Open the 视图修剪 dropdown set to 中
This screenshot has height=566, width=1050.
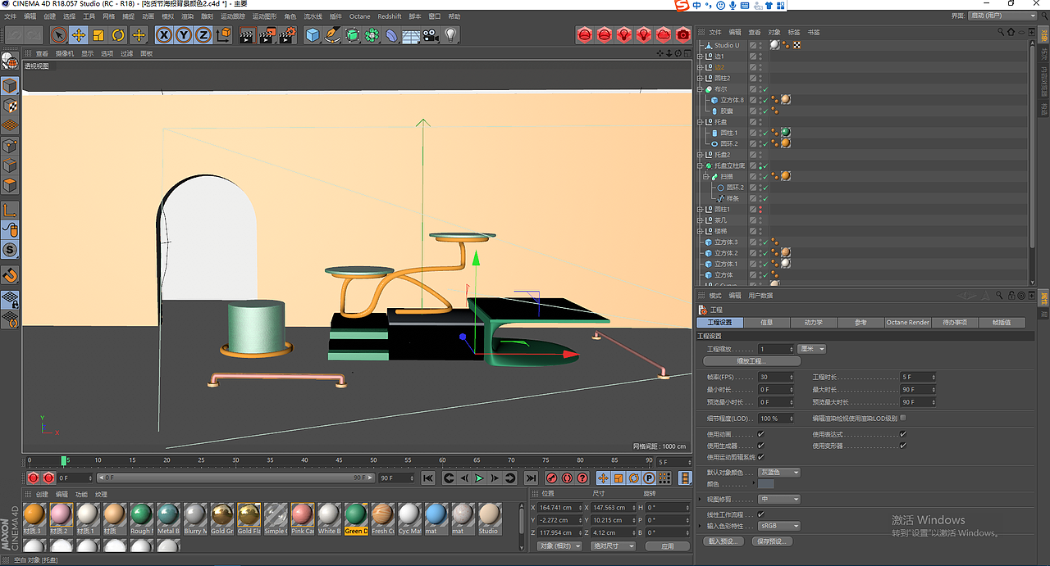click(x=778, y=499)
